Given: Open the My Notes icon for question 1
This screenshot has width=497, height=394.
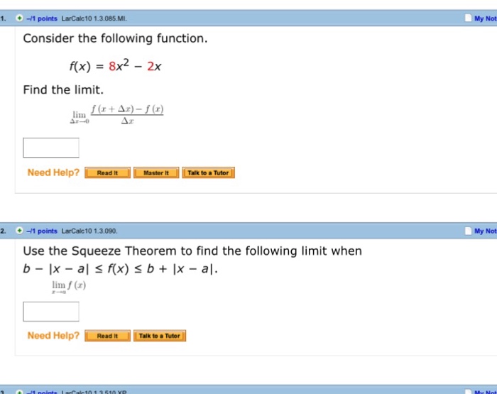Looking at the screenshot, I should 467,18.
